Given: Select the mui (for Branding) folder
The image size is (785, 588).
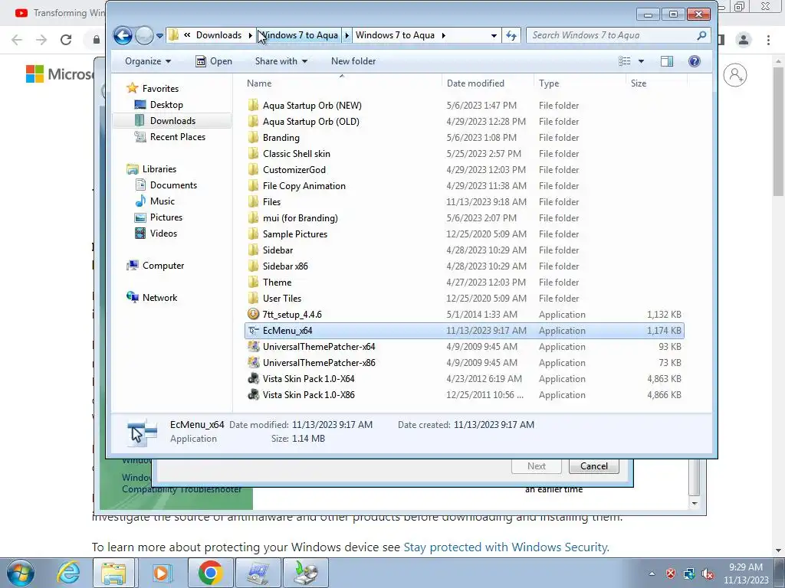Looking at the screenshot, I should click(300, 218).
